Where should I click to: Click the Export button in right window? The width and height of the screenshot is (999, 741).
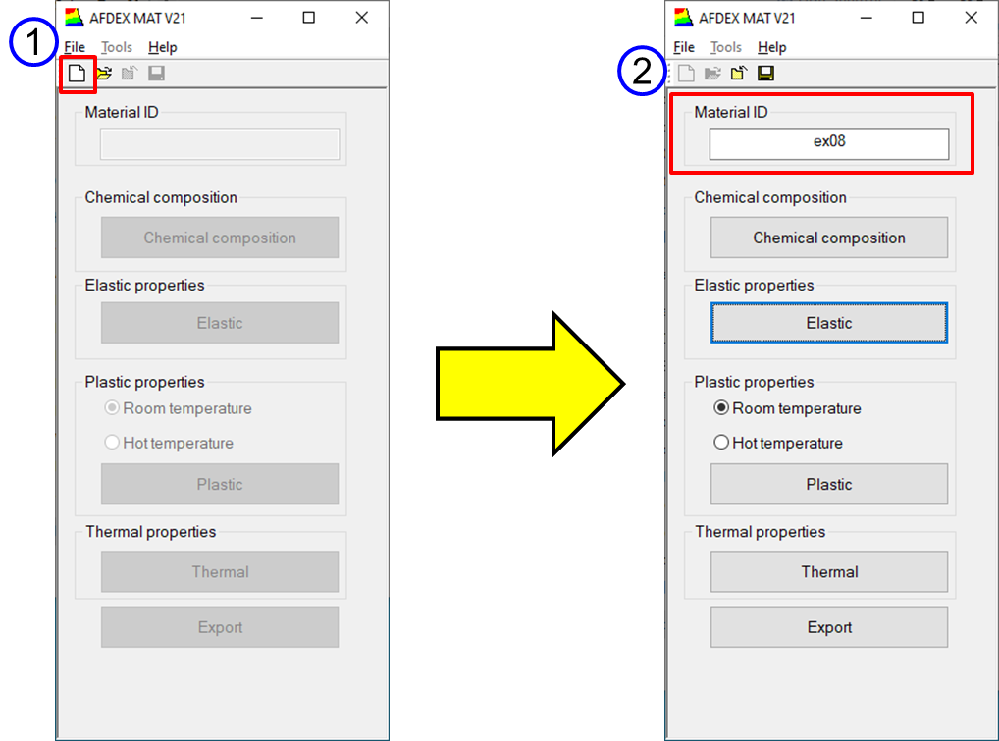click(828, 627)
